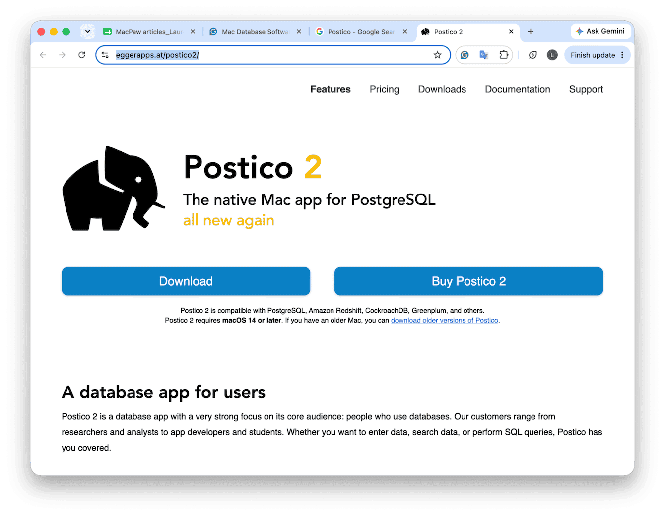Reload the page with the refresh icon
This screenshot has height=516, width=665.
coord(82,55)
